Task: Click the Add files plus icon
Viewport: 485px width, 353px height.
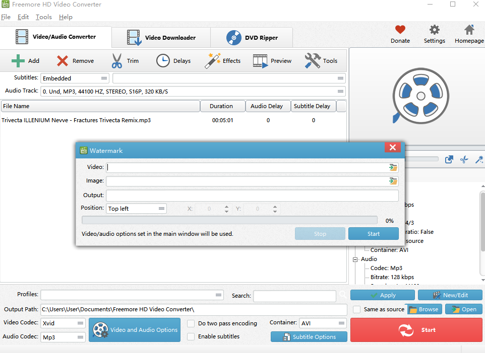Action: click(x=18, y=61)
